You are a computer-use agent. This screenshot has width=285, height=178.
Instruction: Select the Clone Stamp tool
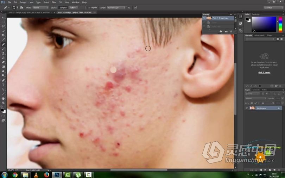[x=3, y=53]
